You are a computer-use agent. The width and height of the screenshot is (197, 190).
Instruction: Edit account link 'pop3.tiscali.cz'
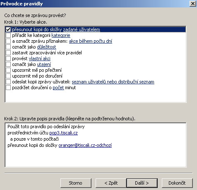63,133
